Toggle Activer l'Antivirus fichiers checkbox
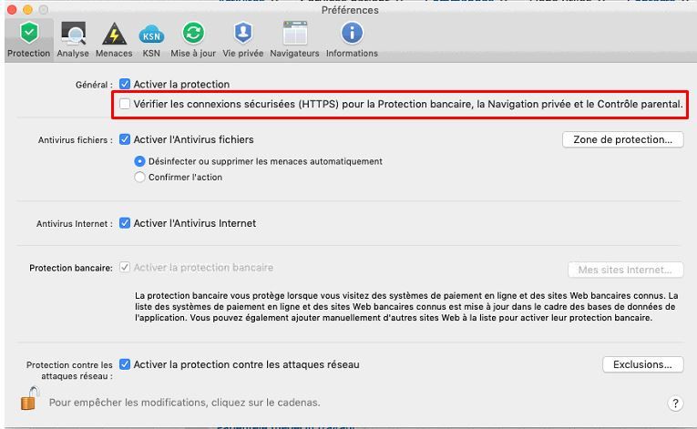This screenshot has height=429, width=697. pyautogui.click(x=125, y=139)
